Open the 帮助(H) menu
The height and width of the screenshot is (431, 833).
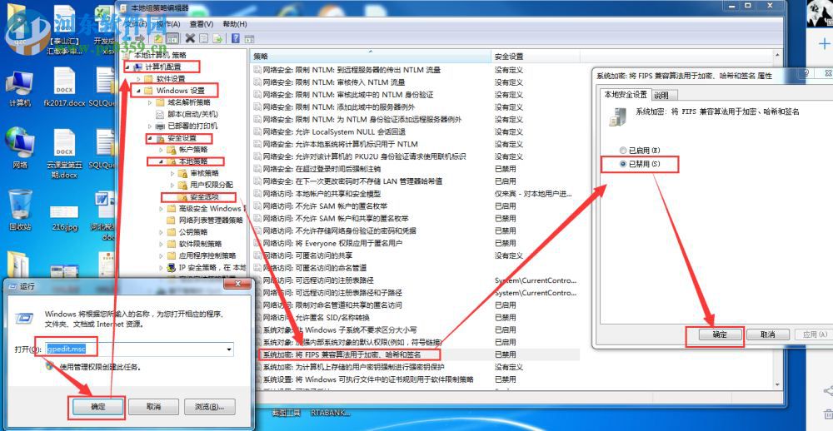point(235,24)
